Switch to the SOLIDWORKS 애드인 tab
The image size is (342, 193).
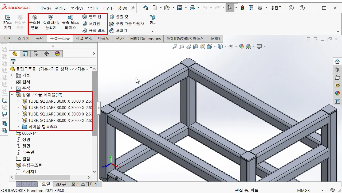[186, 38]
